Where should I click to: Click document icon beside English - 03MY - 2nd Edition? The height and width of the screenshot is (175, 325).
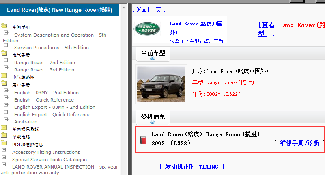tap(6, 91)
